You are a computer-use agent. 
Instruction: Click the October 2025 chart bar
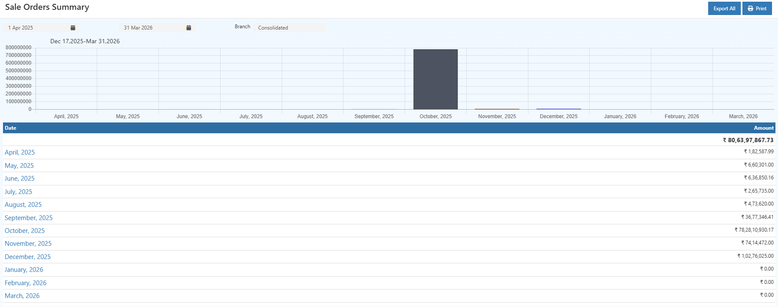pos(435,79)
